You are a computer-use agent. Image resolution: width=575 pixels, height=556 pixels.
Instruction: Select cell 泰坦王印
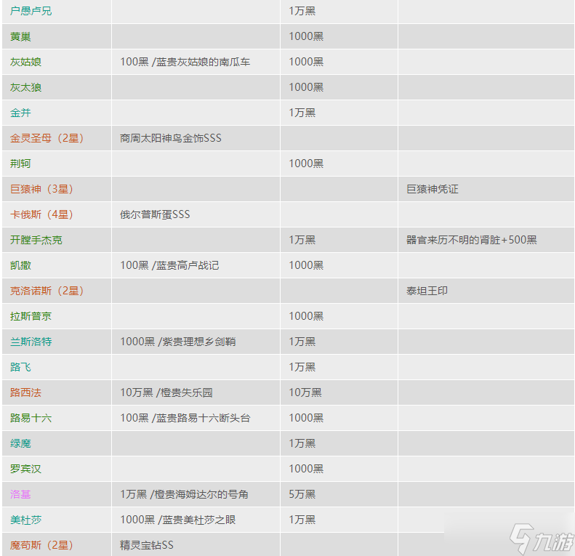tap(427, 291)
